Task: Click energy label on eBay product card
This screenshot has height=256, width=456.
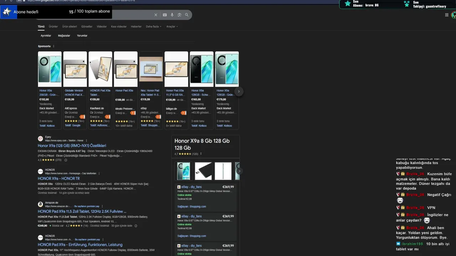Action: pos(158,117)
